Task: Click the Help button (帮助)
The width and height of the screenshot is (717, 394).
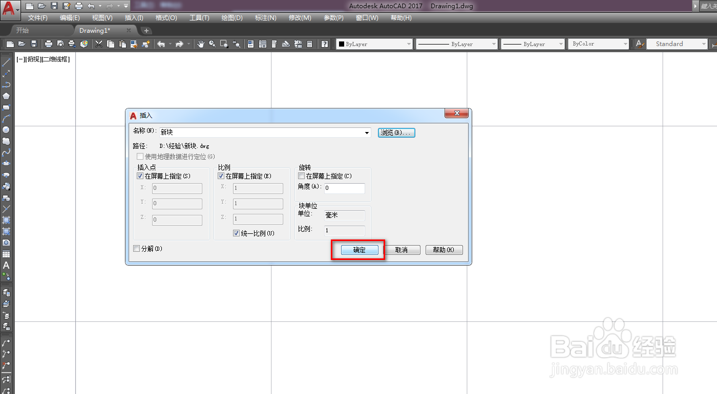Action: [x=444, y=250]
